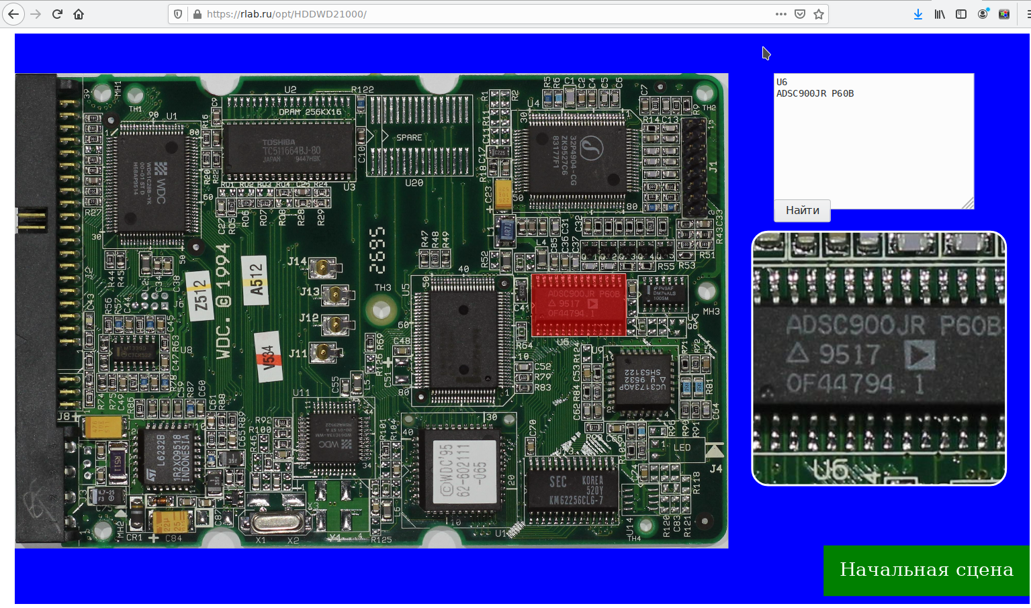This screenshot has height=608, width=1031.
Task: Select the J12 gold connector
Action: (335, 325)
